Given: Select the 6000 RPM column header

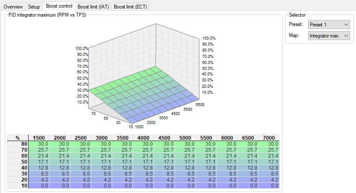Looking at the screenshot, I should coord(227,138).
